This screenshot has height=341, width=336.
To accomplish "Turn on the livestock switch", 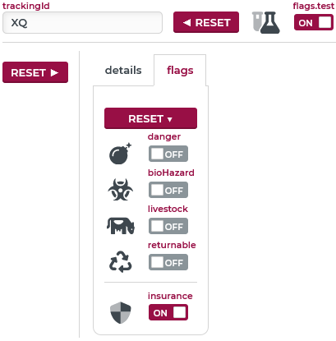I will 168,226.
